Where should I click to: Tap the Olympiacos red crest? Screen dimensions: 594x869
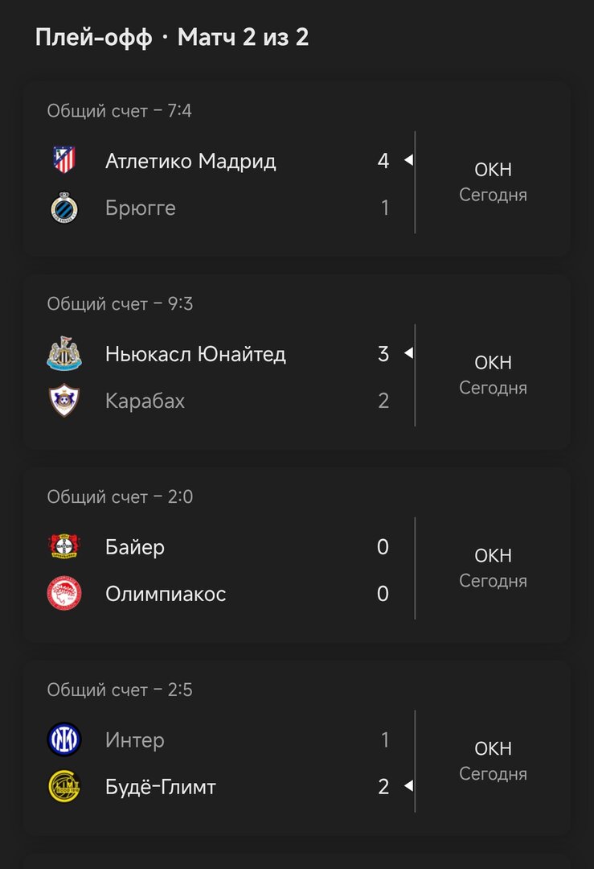tap(64, 594)
